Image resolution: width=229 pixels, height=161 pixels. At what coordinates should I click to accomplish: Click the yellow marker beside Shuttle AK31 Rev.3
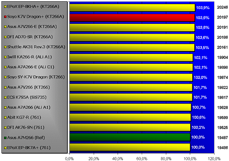coord(5,47)
